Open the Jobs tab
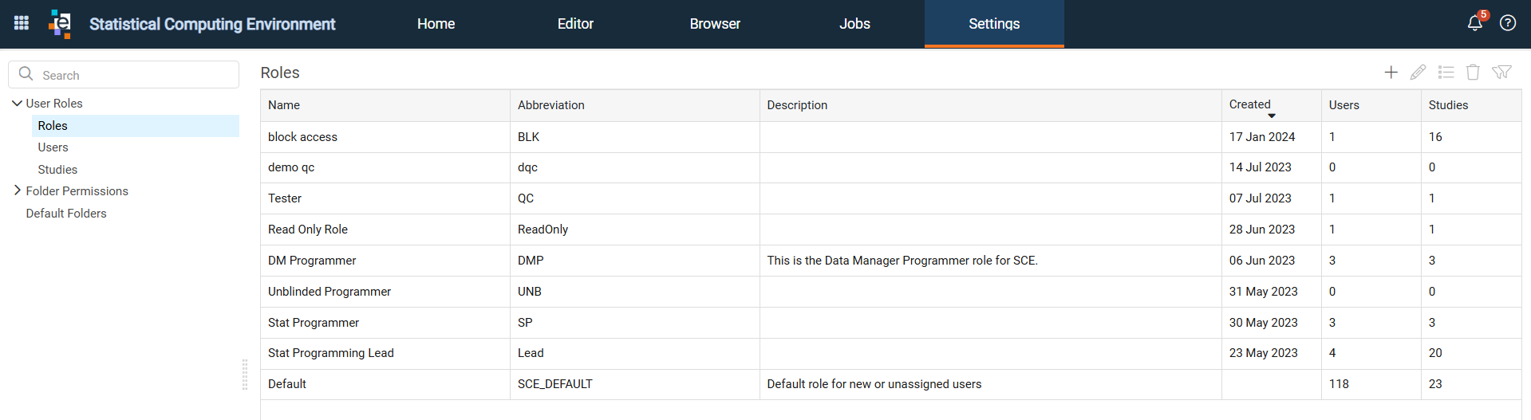This screenshot has height=420, width=1531. tap(854, 24)
